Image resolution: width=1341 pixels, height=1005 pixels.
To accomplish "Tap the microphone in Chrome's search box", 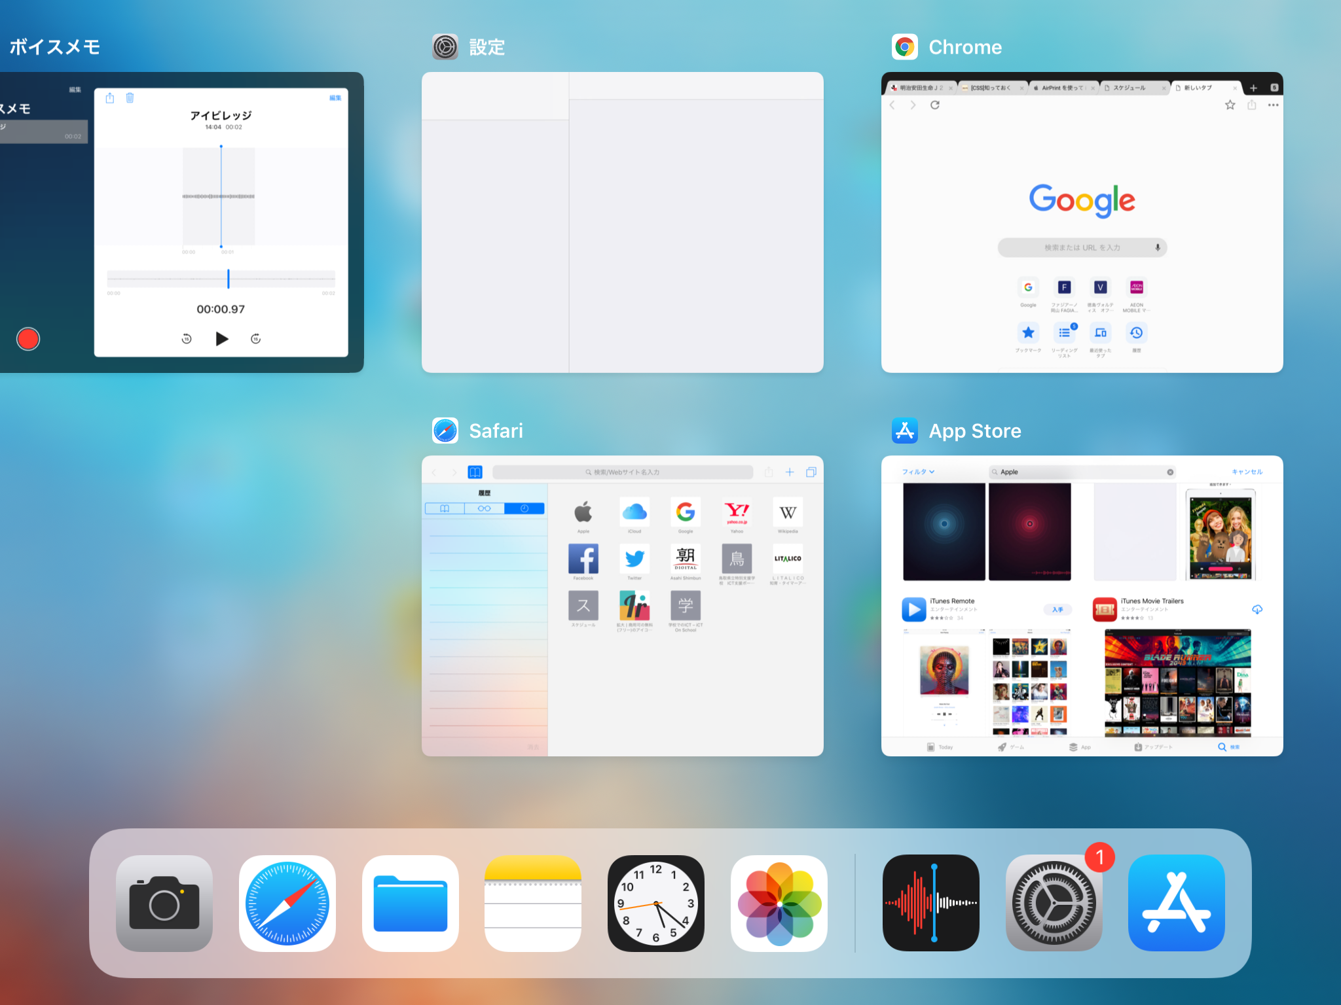I will coord(1158,247).
